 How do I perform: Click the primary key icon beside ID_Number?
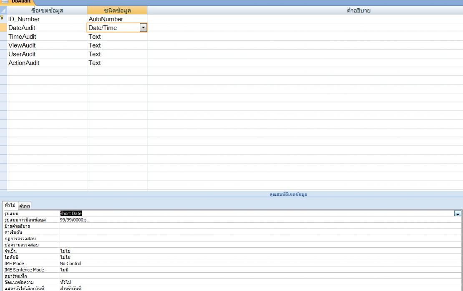pyautogui.click(x=2, y=17)
